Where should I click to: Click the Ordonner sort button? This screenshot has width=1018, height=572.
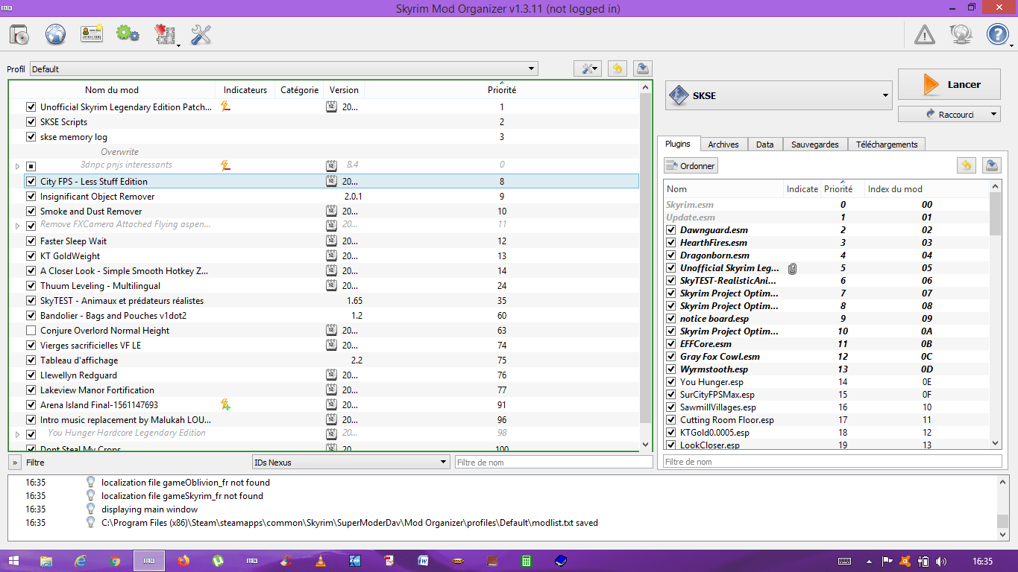691,166
